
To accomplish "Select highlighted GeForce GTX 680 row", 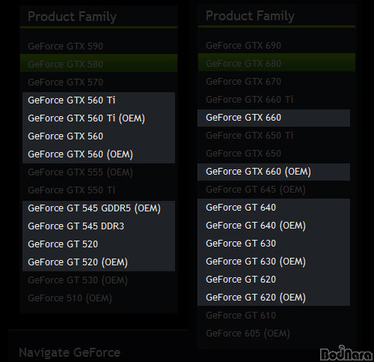I will pyautogui.click(x=277, y=62).
